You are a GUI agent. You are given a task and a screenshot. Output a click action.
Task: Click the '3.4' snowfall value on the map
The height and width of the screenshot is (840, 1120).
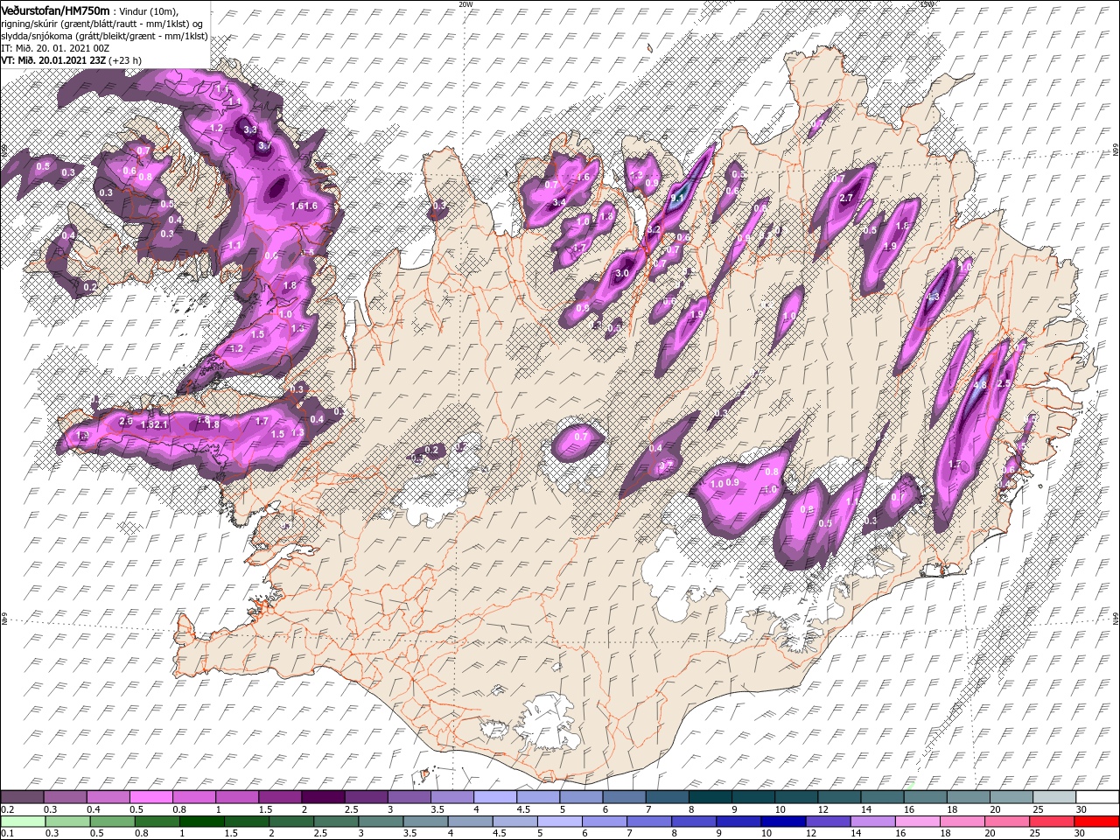point(560,202)
